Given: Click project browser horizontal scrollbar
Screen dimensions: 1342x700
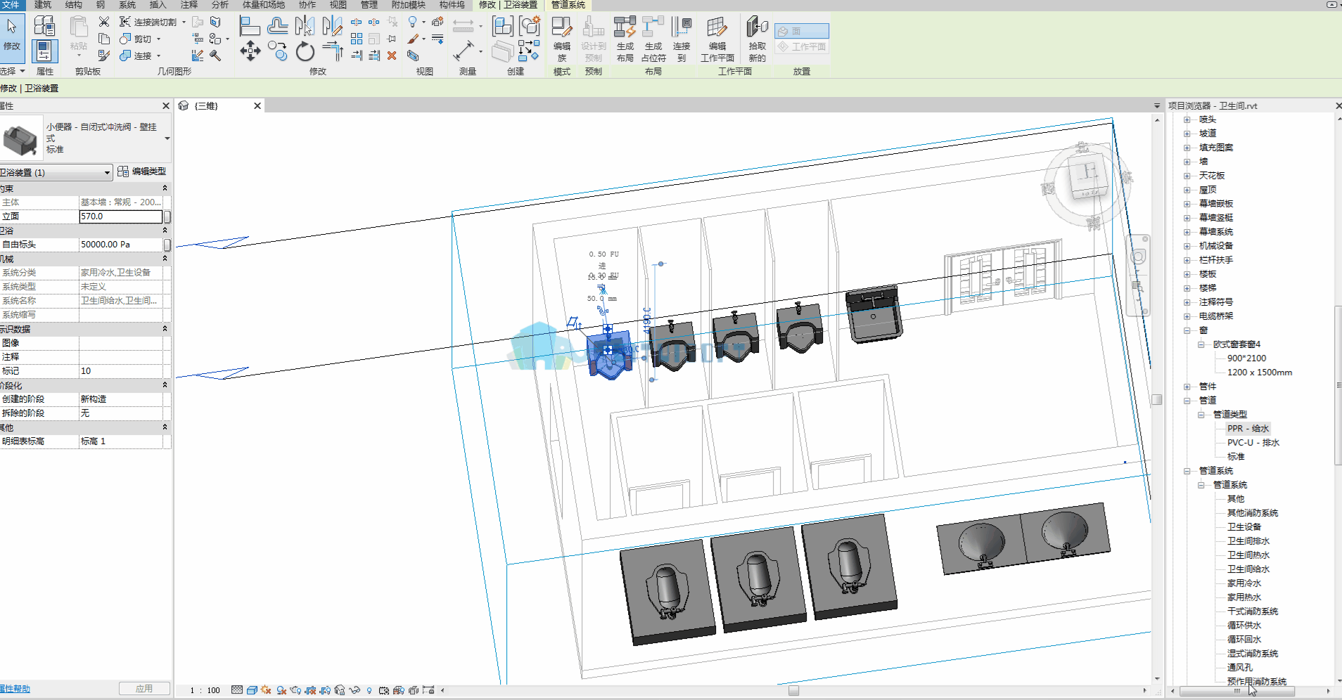Looking at the screenshot, I should coord(1237,692).
